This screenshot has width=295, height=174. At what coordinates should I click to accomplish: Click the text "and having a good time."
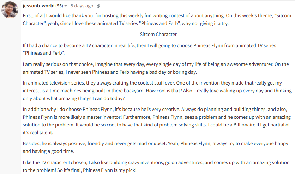coord(49,151)
